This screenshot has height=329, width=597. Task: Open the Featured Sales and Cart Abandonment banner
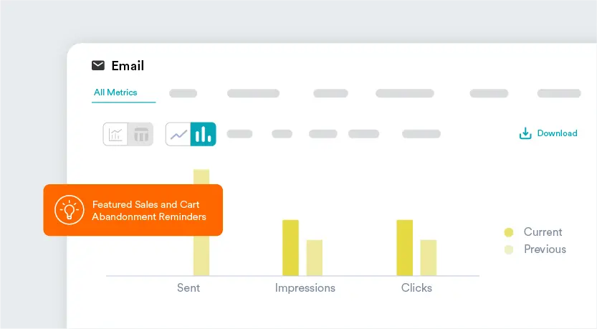tap(133, 210)
